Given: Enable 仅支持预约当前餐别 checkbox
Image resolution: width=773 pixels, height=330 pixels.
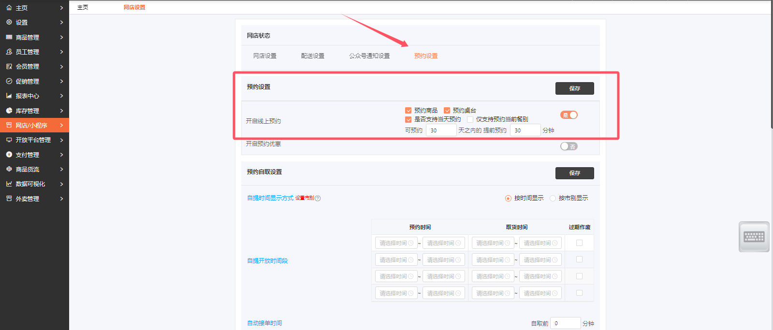Looking at the screenshot, I should [470, 119].
